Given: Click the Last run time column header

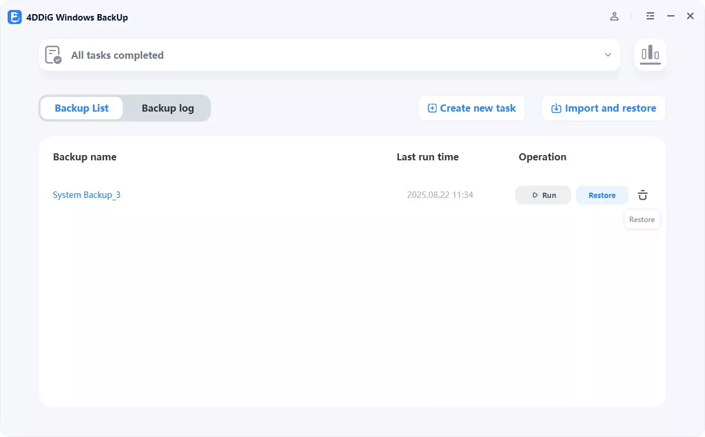Looking at the screenshot, I should 428,157.
